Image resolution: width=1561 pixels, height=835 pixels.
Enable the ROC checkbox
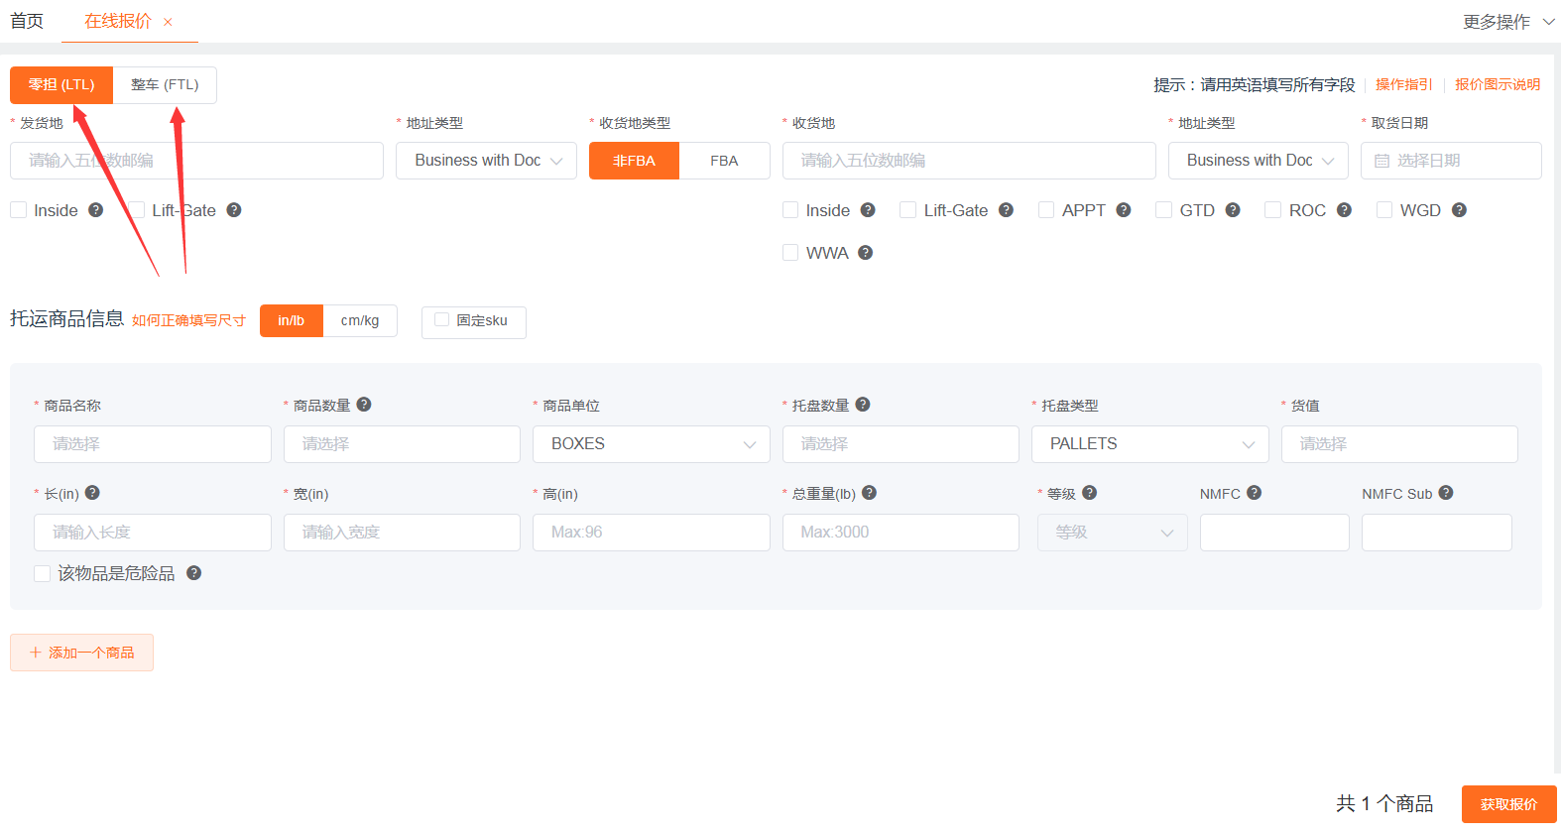(1272, 210)
